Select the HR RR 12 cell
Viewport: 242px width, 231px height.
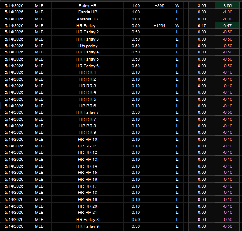[87, 152]
